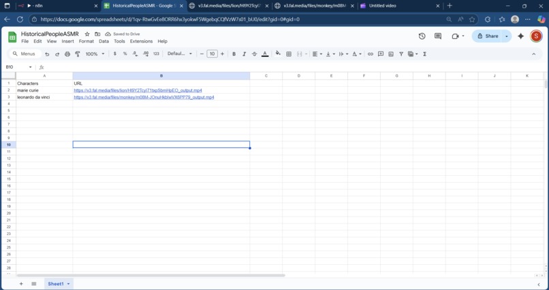
Task: Open the Google account avatar S
Action: click(536, 36)
